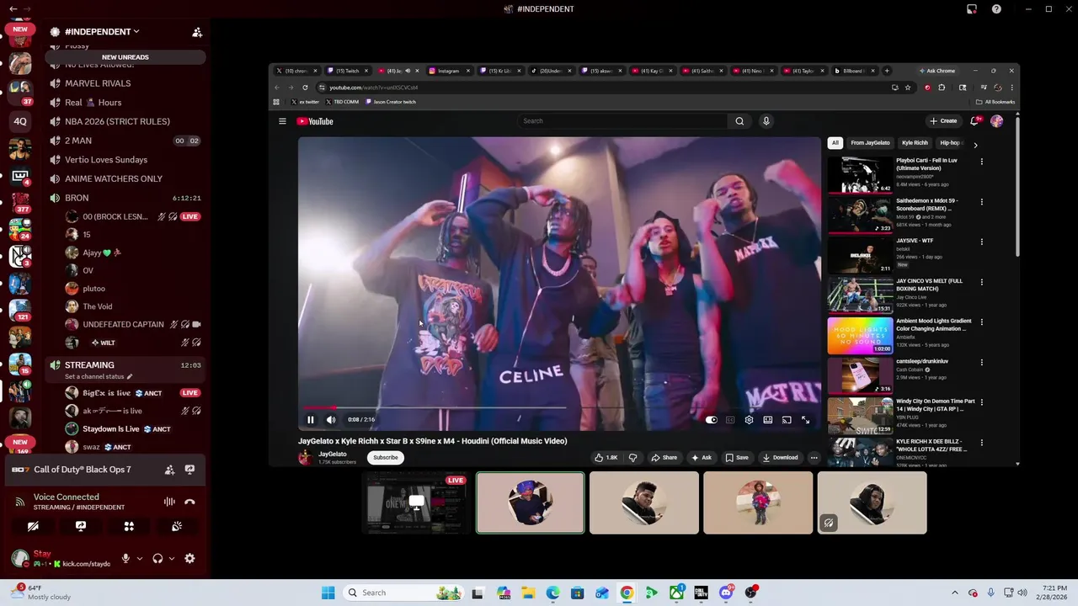The image size is (1078, 606).
Task: Open YouTube notifications bell
Action: point(974,121)
